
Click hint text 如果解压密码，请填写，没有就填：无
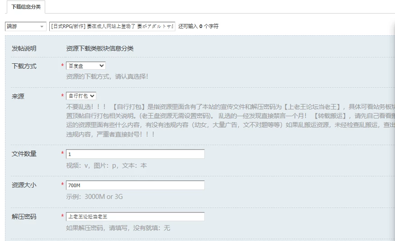(118, 228)
